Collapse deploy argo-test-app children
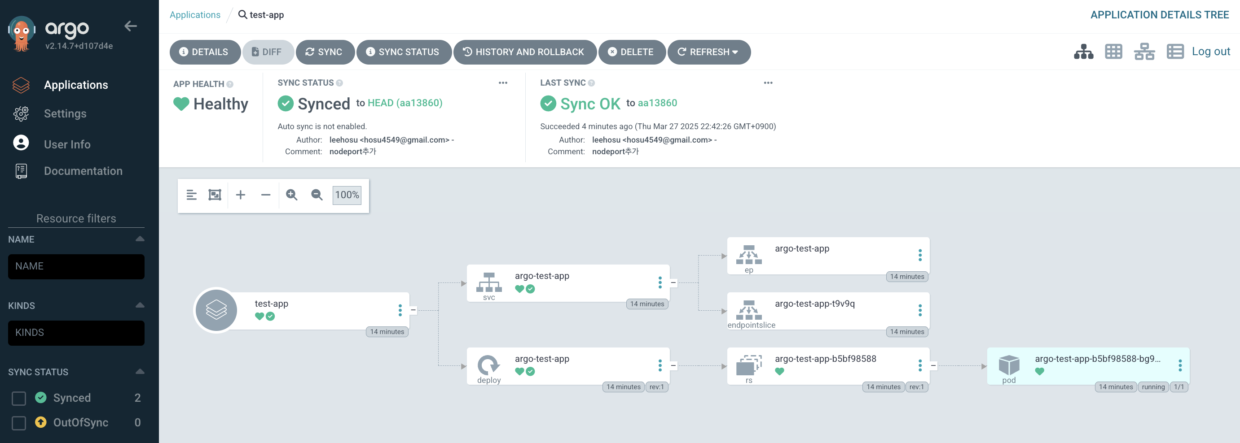 click(x=673, y=365)
